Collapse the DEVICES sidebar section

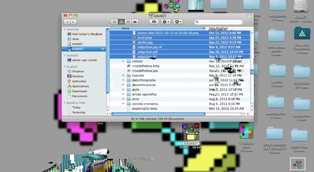coord(65,30)
